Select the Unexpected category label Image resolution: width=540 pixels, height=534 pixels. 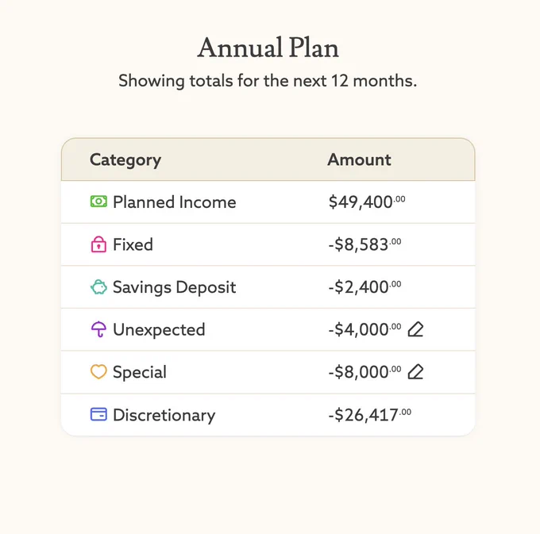point(159,330)
